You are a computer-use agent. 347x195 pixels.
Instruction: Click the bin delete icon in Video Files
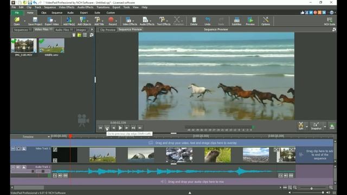[74, 35]
